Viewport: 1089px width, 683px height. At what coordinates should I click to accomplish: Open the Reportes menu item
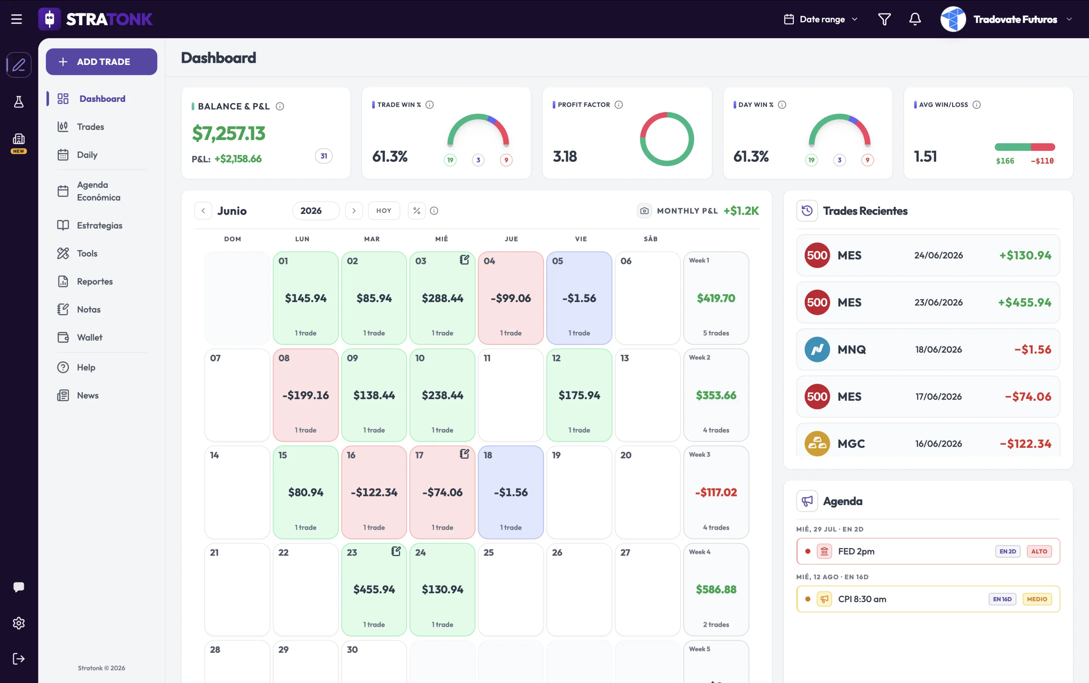pos(102,281)
